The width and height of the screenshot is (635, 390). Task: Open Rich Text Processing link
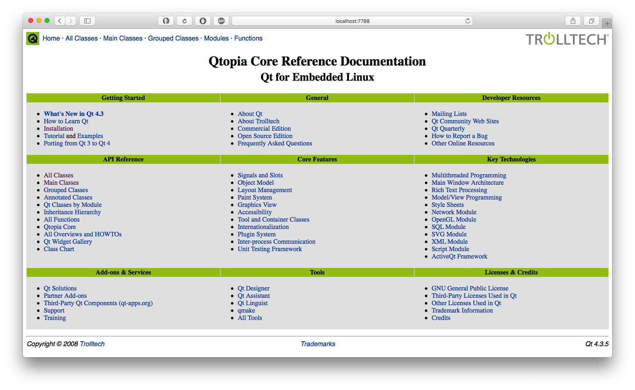[459, 190]
